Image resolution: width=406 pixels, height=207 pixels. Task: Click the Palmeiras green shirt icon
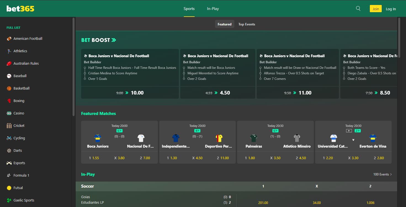[254, 138]
